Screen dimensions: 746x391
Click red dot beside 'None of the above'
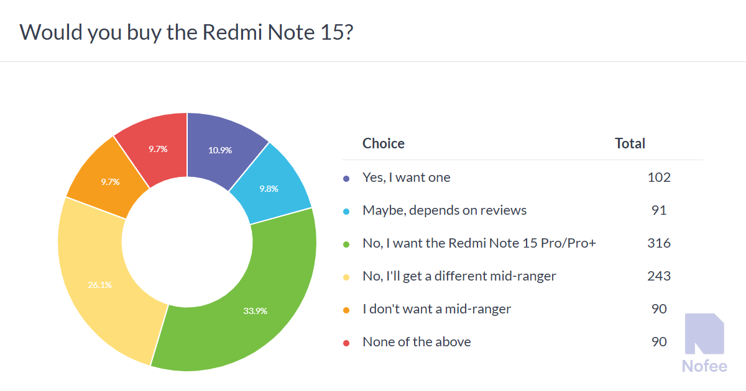[x=346, y=343]
